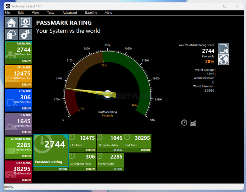Open the File menu
The image size is (246, 192).
tap(7, 13)
